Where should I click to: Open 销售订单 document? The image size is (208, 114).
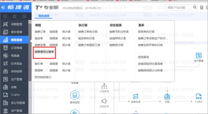[x=40, y=32]
